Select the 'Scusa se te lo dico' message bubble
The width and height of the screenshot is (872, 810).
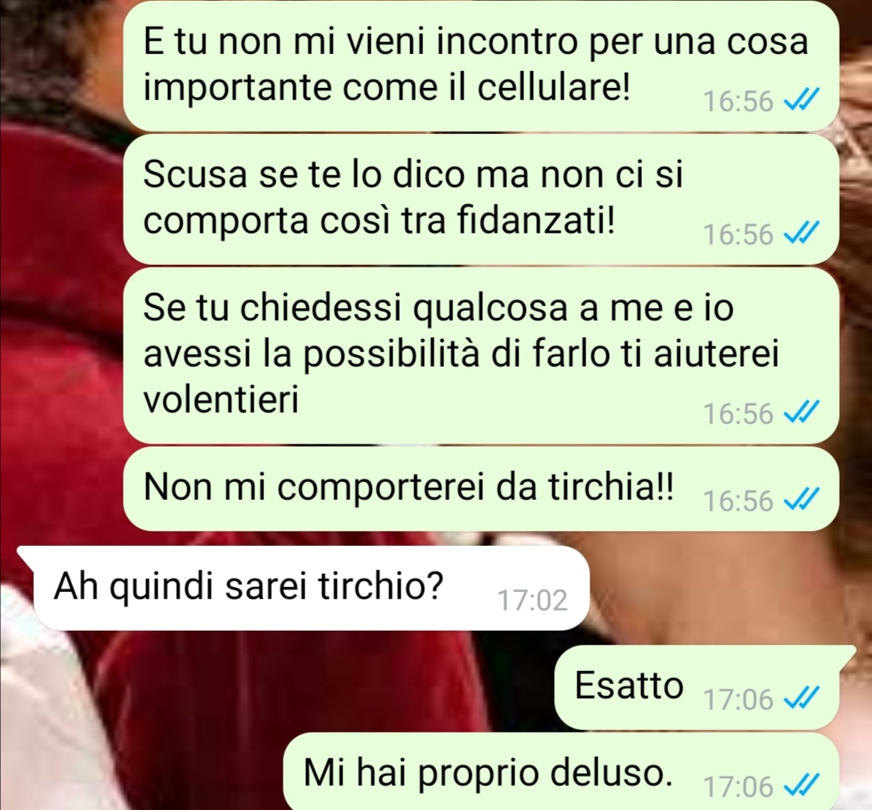pos(480,199)
